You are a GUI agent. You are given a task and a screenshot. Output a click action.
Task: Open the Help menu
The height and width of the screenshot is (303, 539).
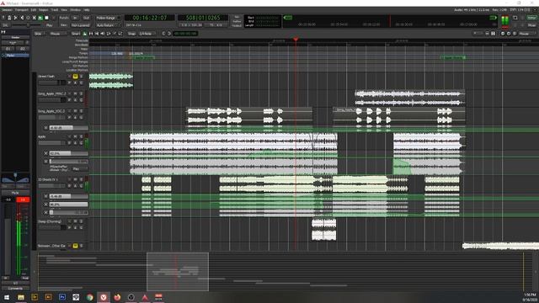[x=87, y=10]
